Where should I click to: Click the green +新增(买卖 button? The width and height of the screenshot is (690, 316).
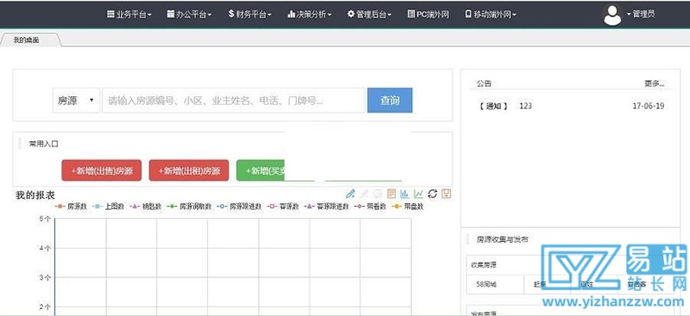click(x=260, y=170)
